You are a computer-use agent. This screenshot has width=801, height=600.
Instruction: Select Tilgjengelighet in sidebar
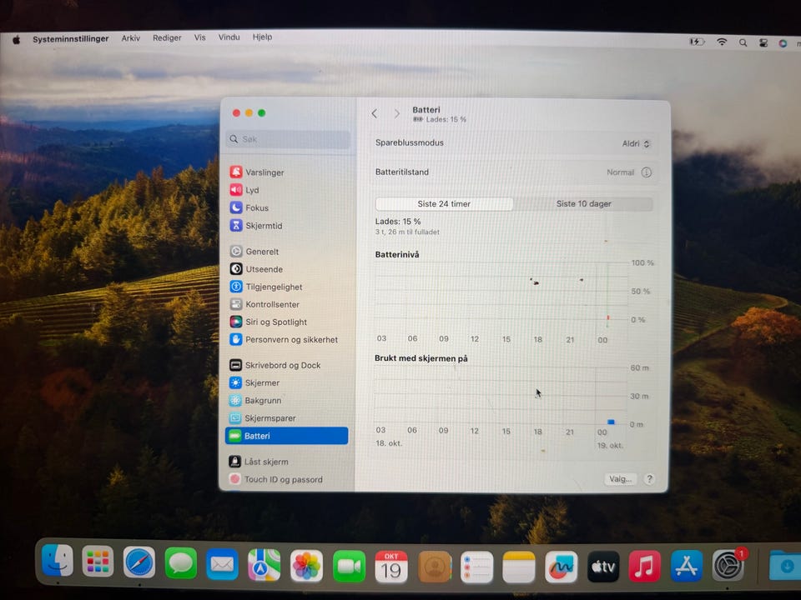point(266,287)
